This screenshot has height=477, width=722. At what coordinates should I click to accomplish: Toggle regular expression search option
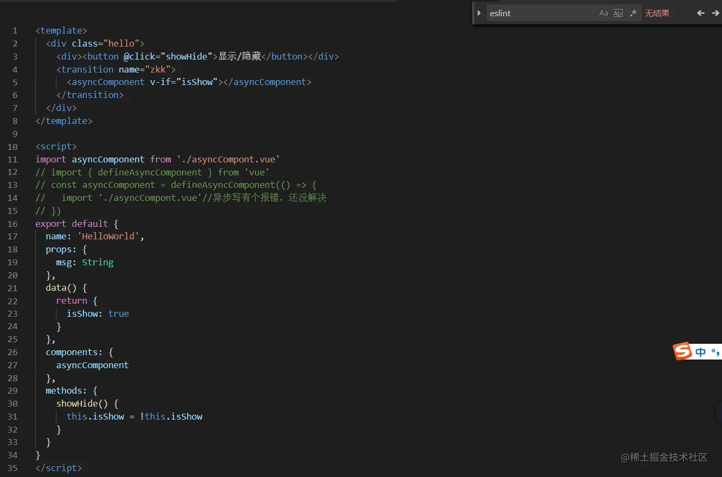(633, 13)
